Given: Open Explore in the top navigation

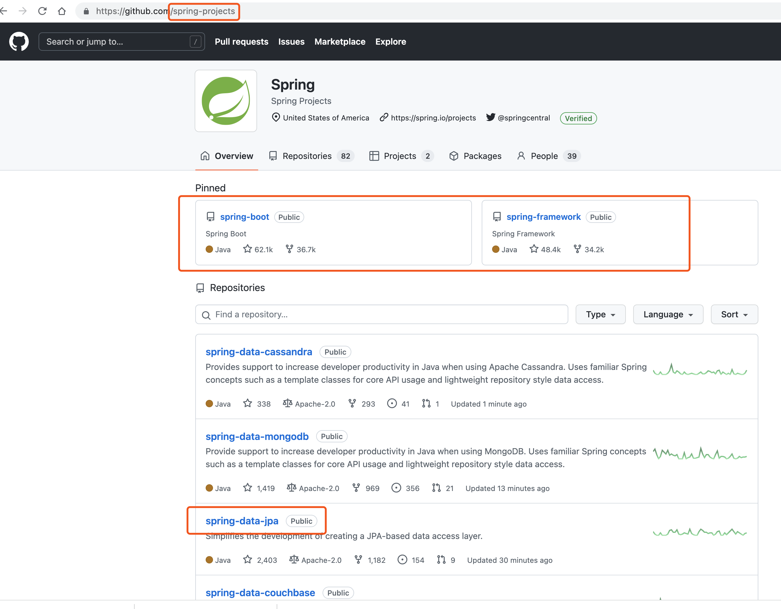Looking at the screenshot, I should tap(390, 42).
